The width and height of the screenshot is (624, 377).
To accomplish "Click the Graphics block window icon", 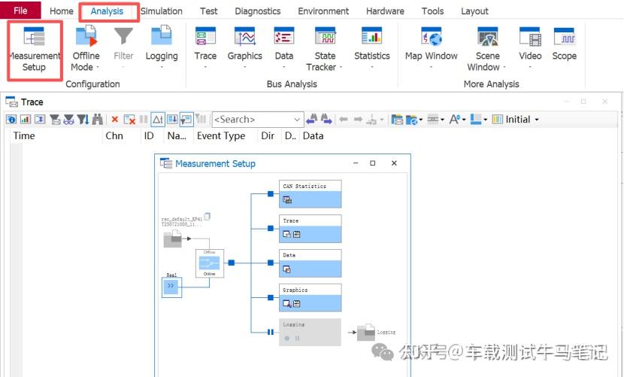I will point(287,304).
